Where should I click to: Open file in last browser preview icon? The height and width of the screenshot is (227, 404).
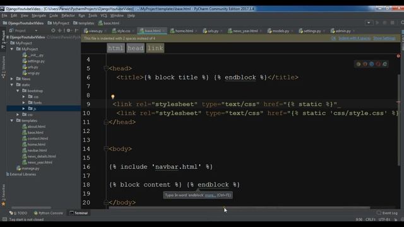pyautogui.click(x=384, y=64)
